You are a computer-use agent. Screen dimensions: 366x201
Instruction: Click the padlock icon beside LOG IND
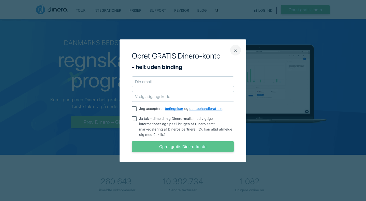click(256, 10)
